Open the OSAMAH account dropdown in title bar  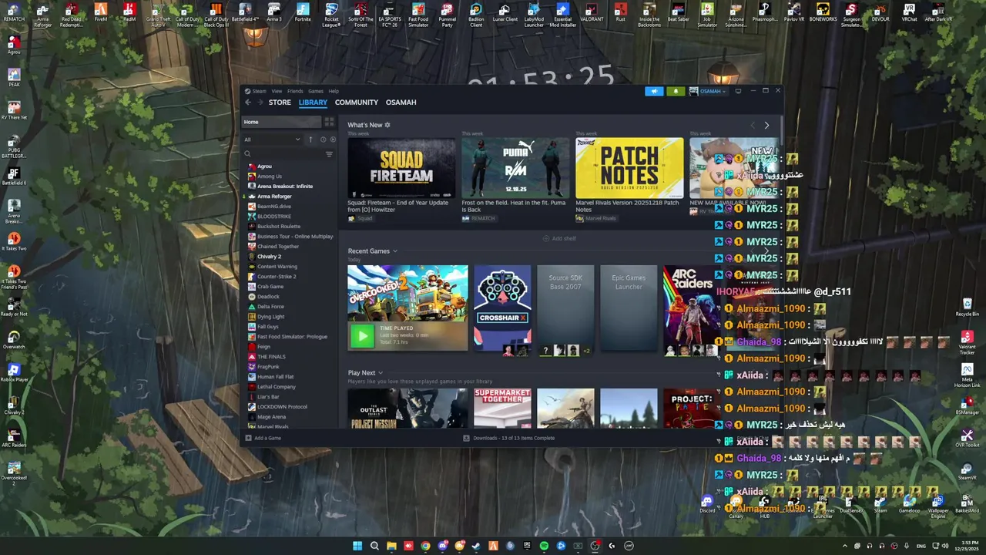[708, 91]
